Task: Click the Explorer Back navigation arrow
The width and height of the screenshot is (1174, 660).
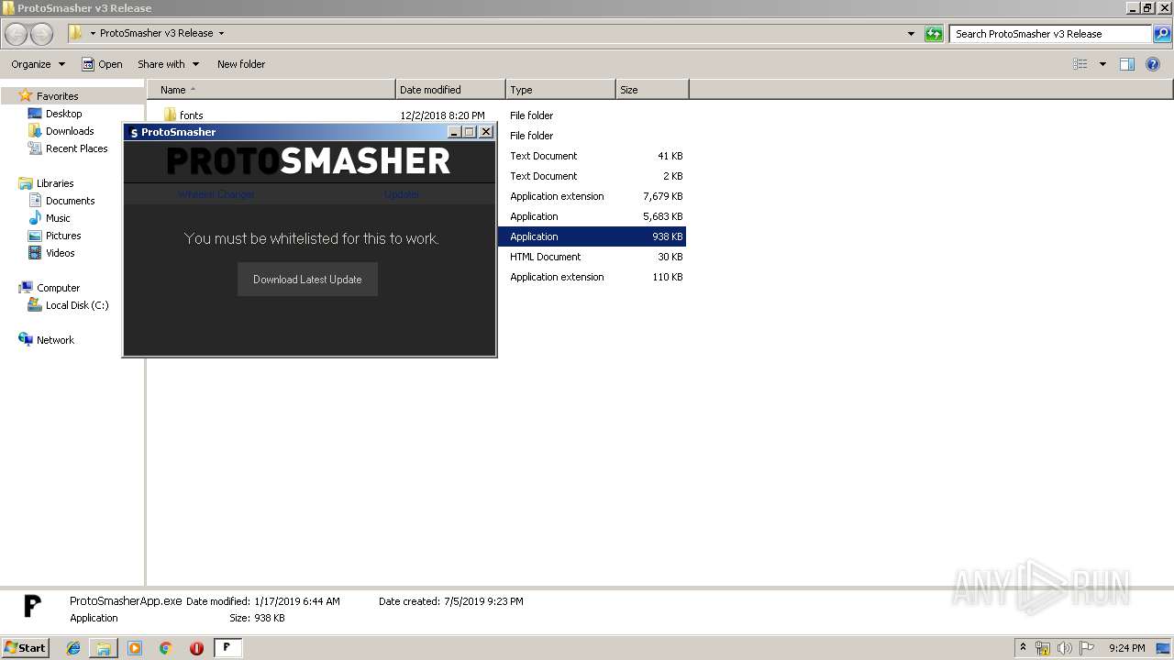Action: tap(17, 34)
